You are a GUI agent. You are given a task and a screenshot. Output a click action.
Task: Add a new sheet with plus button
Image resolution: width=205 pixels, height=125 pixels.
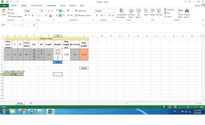(31, 103)
